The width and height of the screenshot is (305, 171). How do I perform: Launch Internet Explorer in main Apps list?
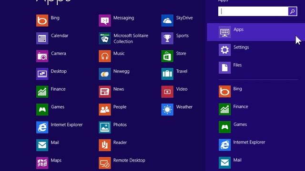(42, 127)
